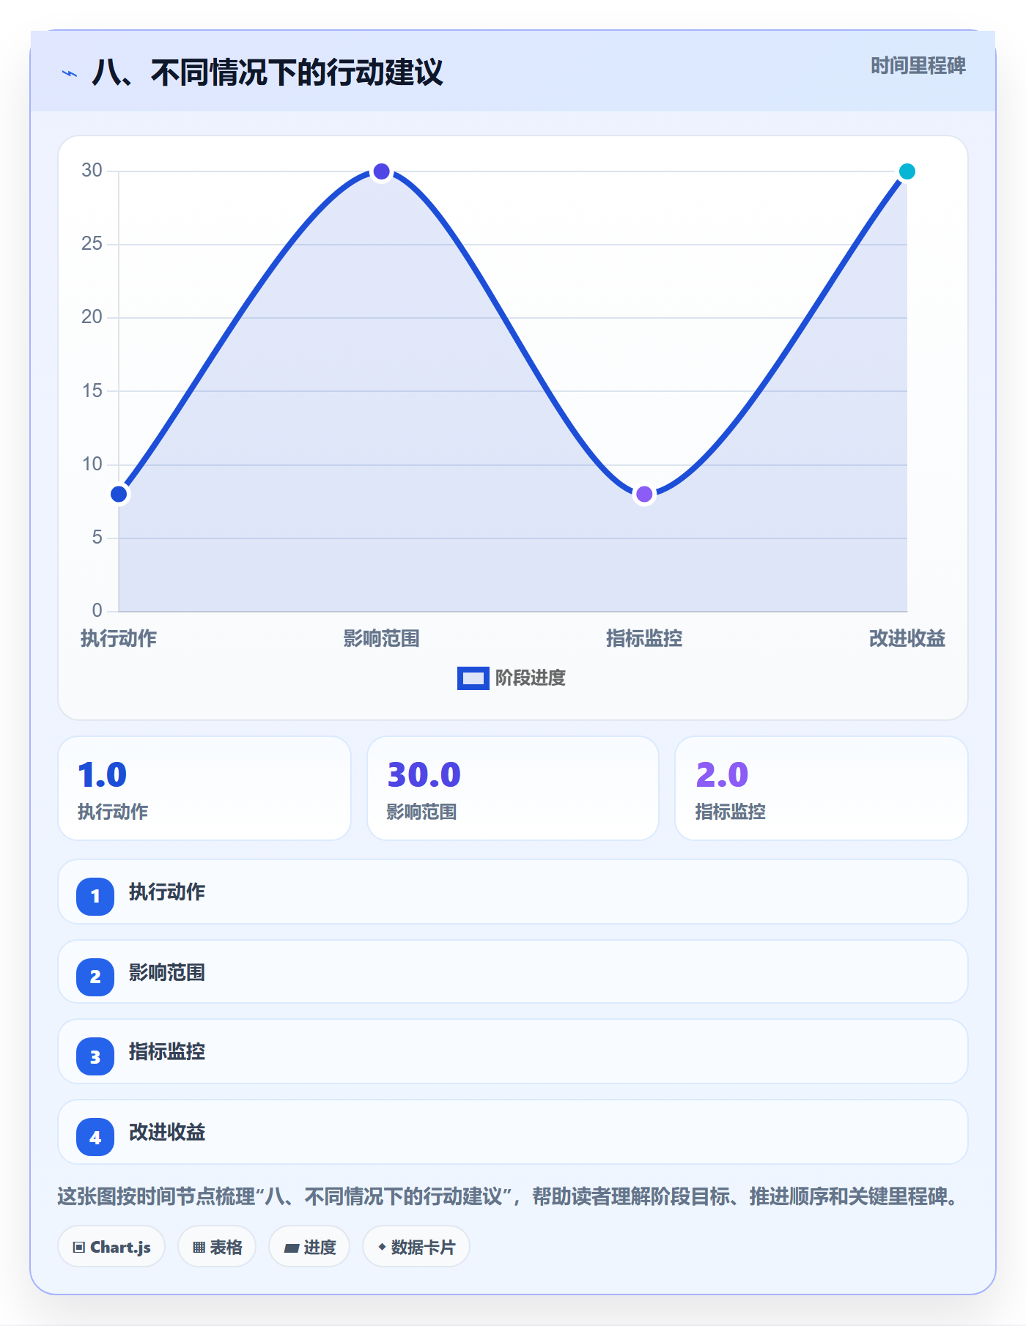Screen dimensions: 1026x1326
Task: Click the lightning icon beside the section title
Action: pos(70,73)
